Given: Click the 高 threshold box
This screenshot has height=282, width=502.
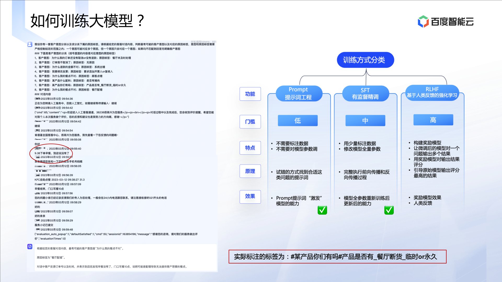Looking at the screenshot, I should 433,120.
